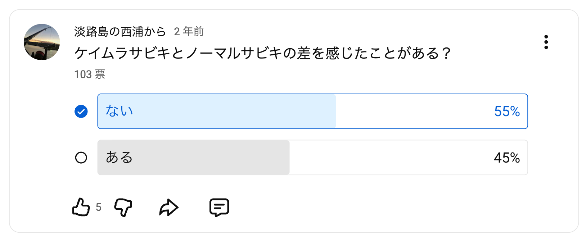This screenshot has height=241, width=586.
Task: Select the empty radio beside ある
Action: tap(81, 158)
